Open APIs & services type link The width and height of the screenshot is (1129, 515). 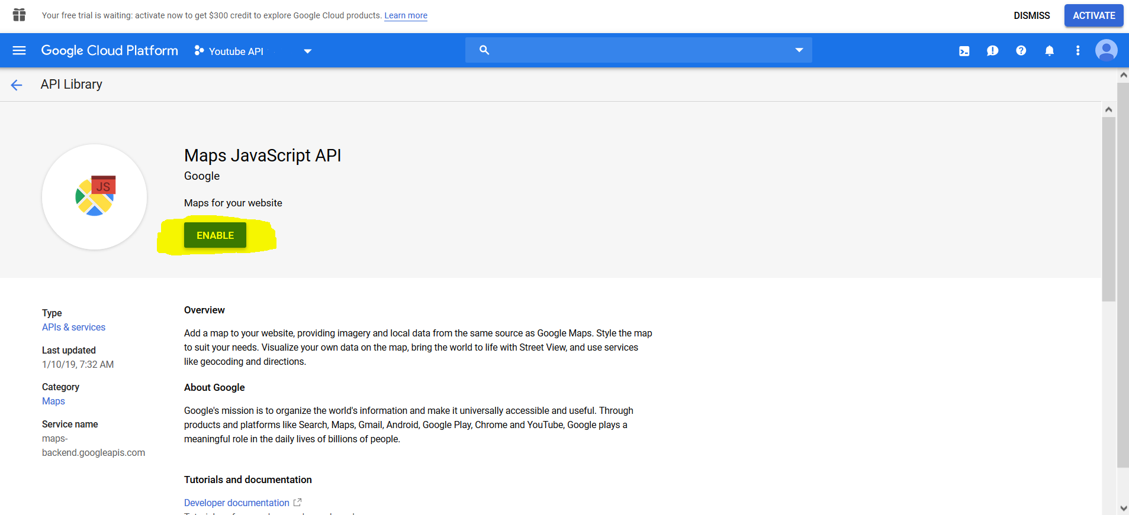coord(73,327)
